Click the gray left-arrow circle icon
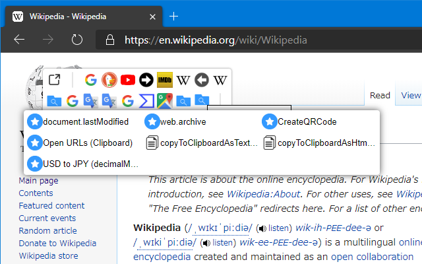422x264 pixels. [x=202, y=81]
